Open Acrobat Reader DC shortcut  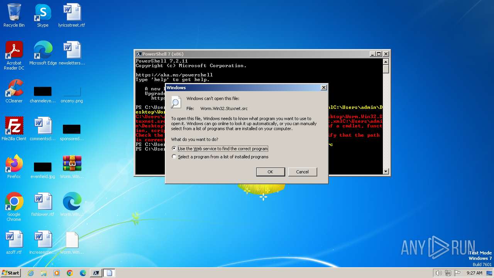(x=14, y=56)
